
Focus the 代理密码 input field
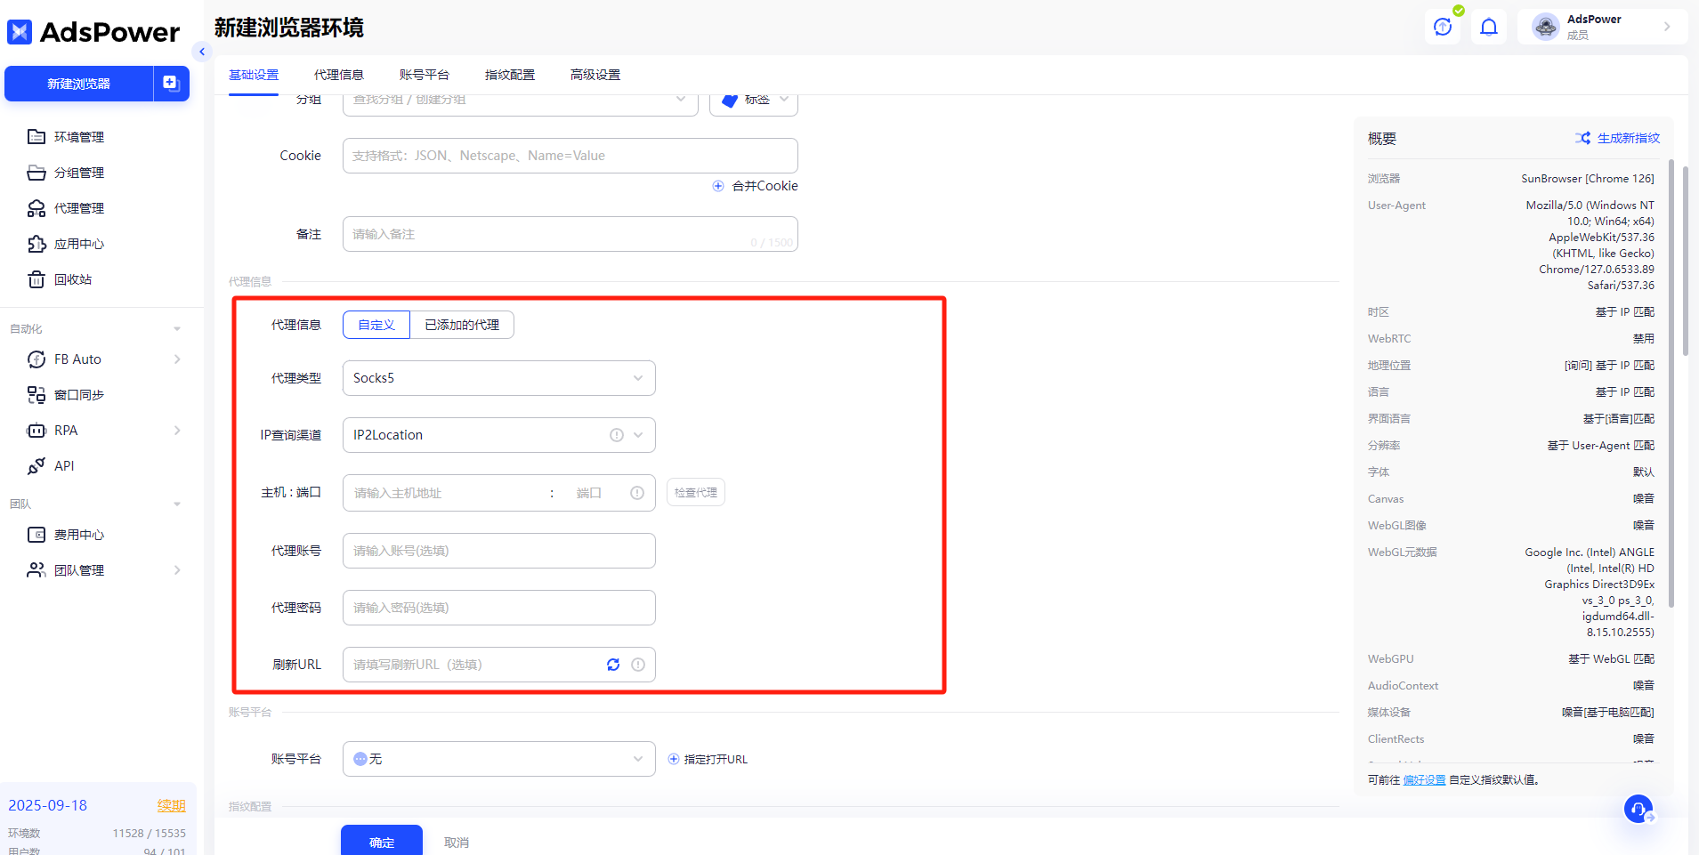tap(499, 608)
